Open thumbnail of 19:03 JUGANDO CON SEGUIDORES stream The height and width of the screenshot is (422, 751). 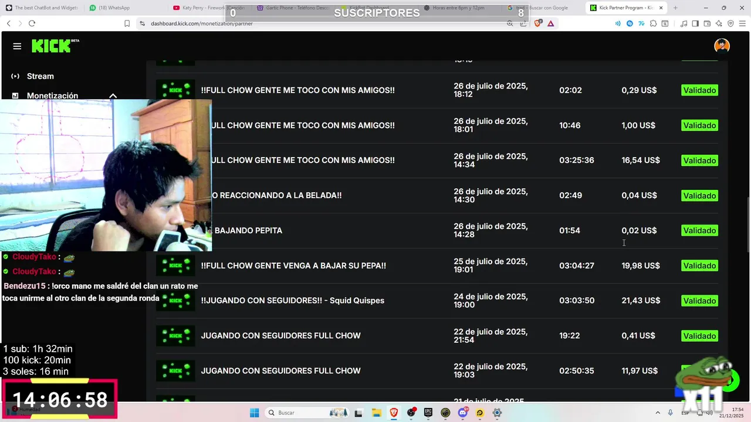tap(175, 370)
